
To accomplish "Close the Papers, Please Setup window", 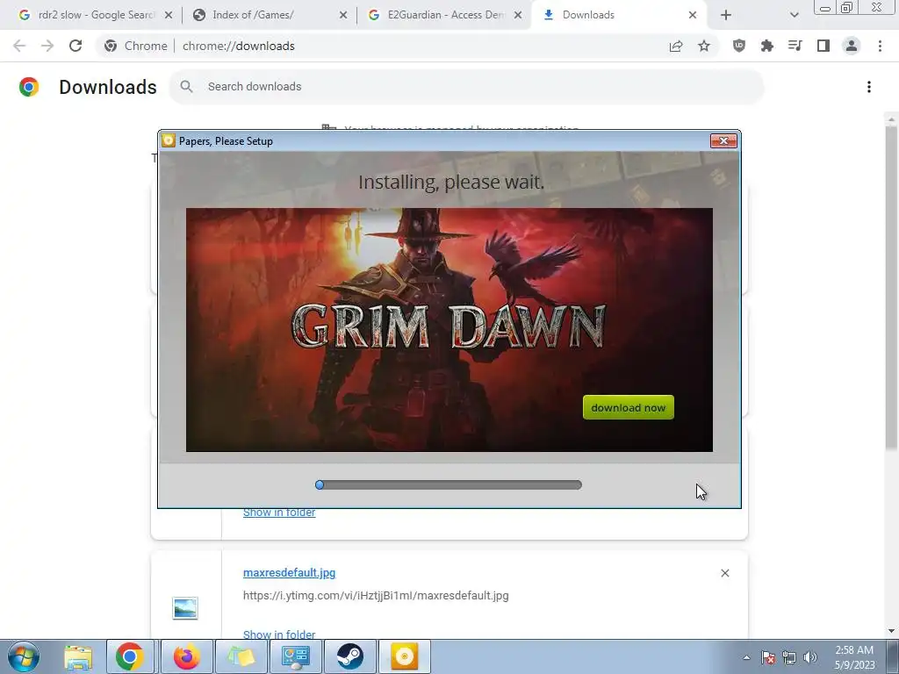I will 723,141.
